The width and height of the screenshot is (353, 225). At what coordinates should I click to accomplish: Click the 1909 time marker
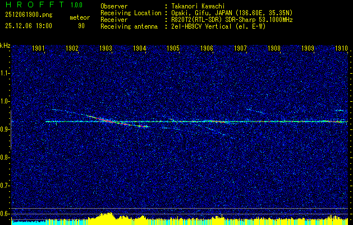308,48
